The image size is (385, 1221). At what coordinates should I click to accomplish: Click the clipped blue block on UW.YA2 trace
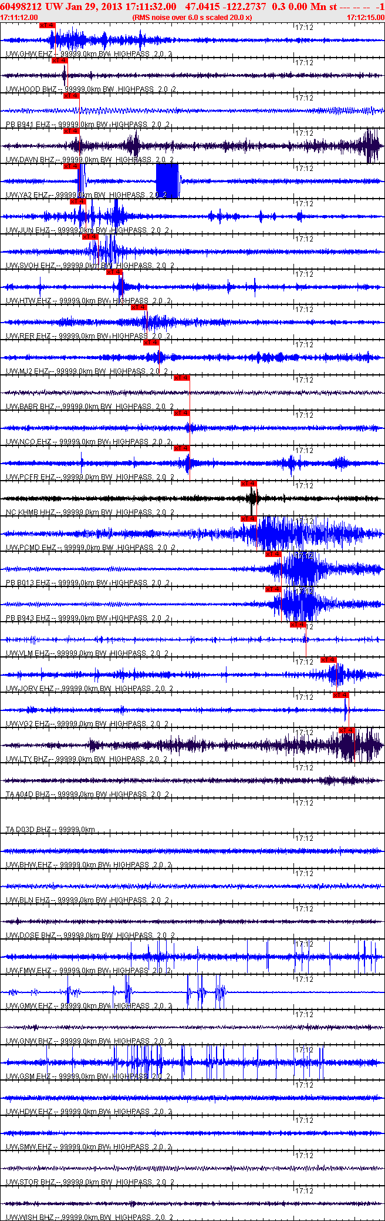tap(167, 181)
